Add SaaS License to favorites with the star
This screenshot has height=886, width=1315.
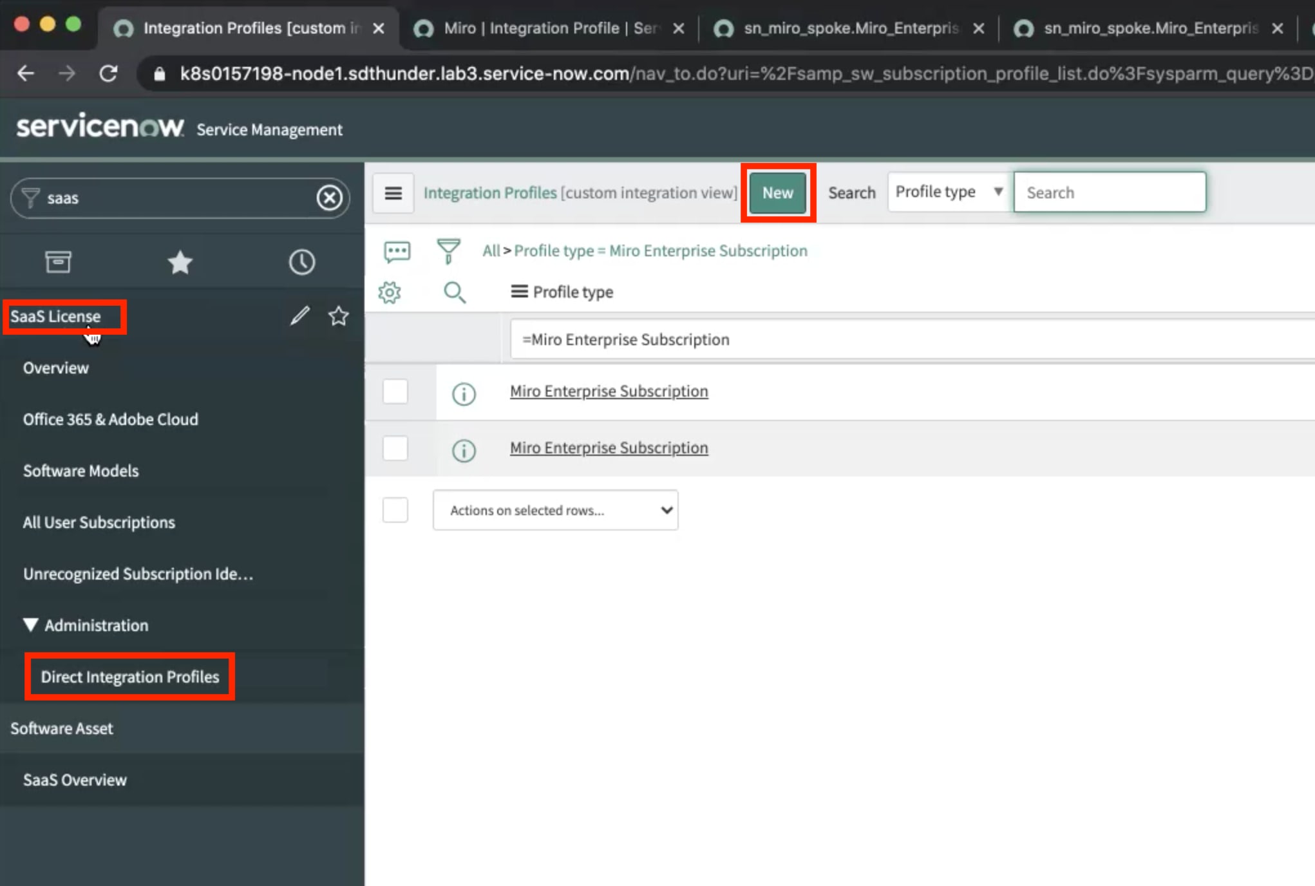(x=339, y=316)
